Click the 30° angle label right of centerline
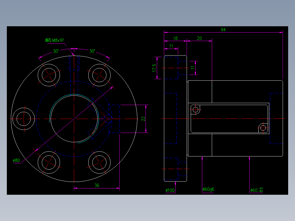295x221 pixels. (x=92, y=51)
